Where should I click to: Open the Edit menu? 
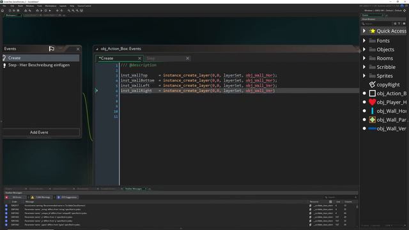click(12, 6)
